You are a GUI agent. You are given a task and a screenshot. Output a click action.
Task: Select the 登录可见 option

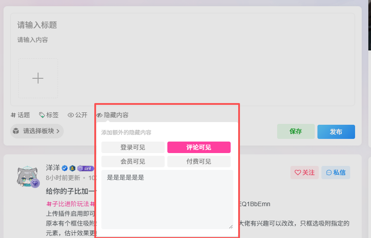(x=132, y=147)
